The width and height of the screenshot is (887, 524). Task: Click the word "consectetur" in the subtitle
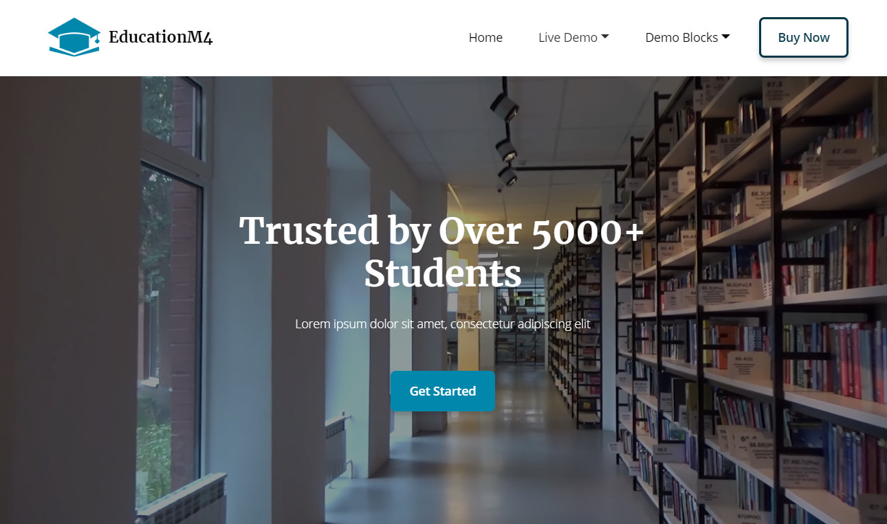(482, 323)
